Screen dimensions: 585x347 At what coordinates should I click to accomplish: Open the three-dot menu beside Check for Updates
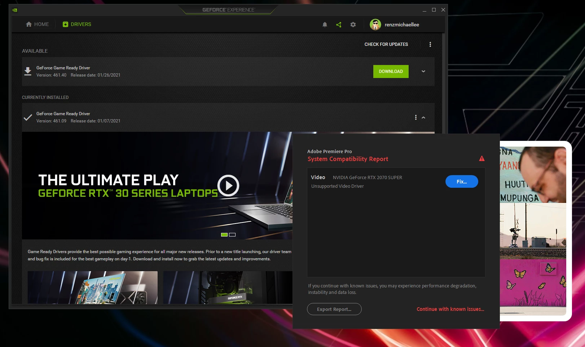click(430, 44)
